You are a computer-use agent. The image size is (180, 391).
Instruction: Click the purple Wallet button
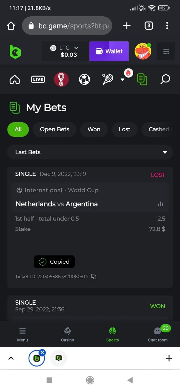point(109,51)
